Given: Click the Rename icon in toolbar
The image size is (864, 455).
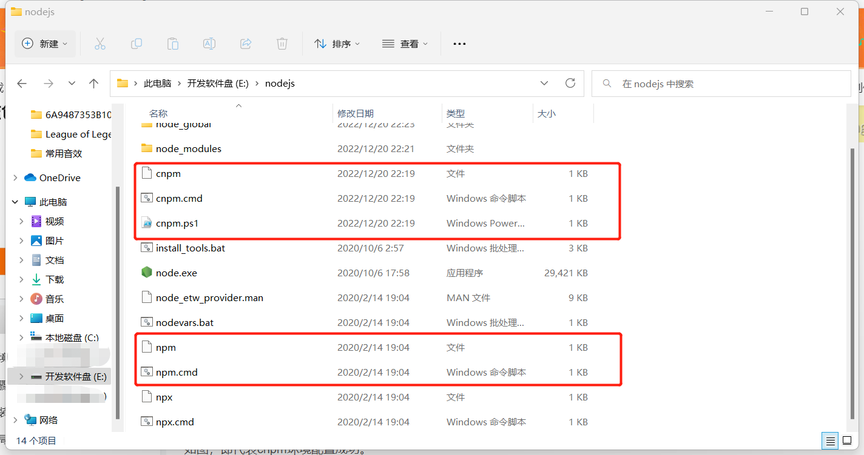Looking at the screenshot, I should [209, 44].
